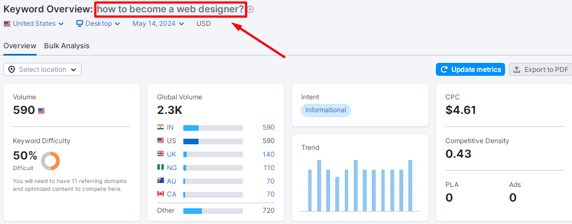Click the plus icon beside the keyword title
This screenshot has width=572, height=224.
[x=251, y=10]
